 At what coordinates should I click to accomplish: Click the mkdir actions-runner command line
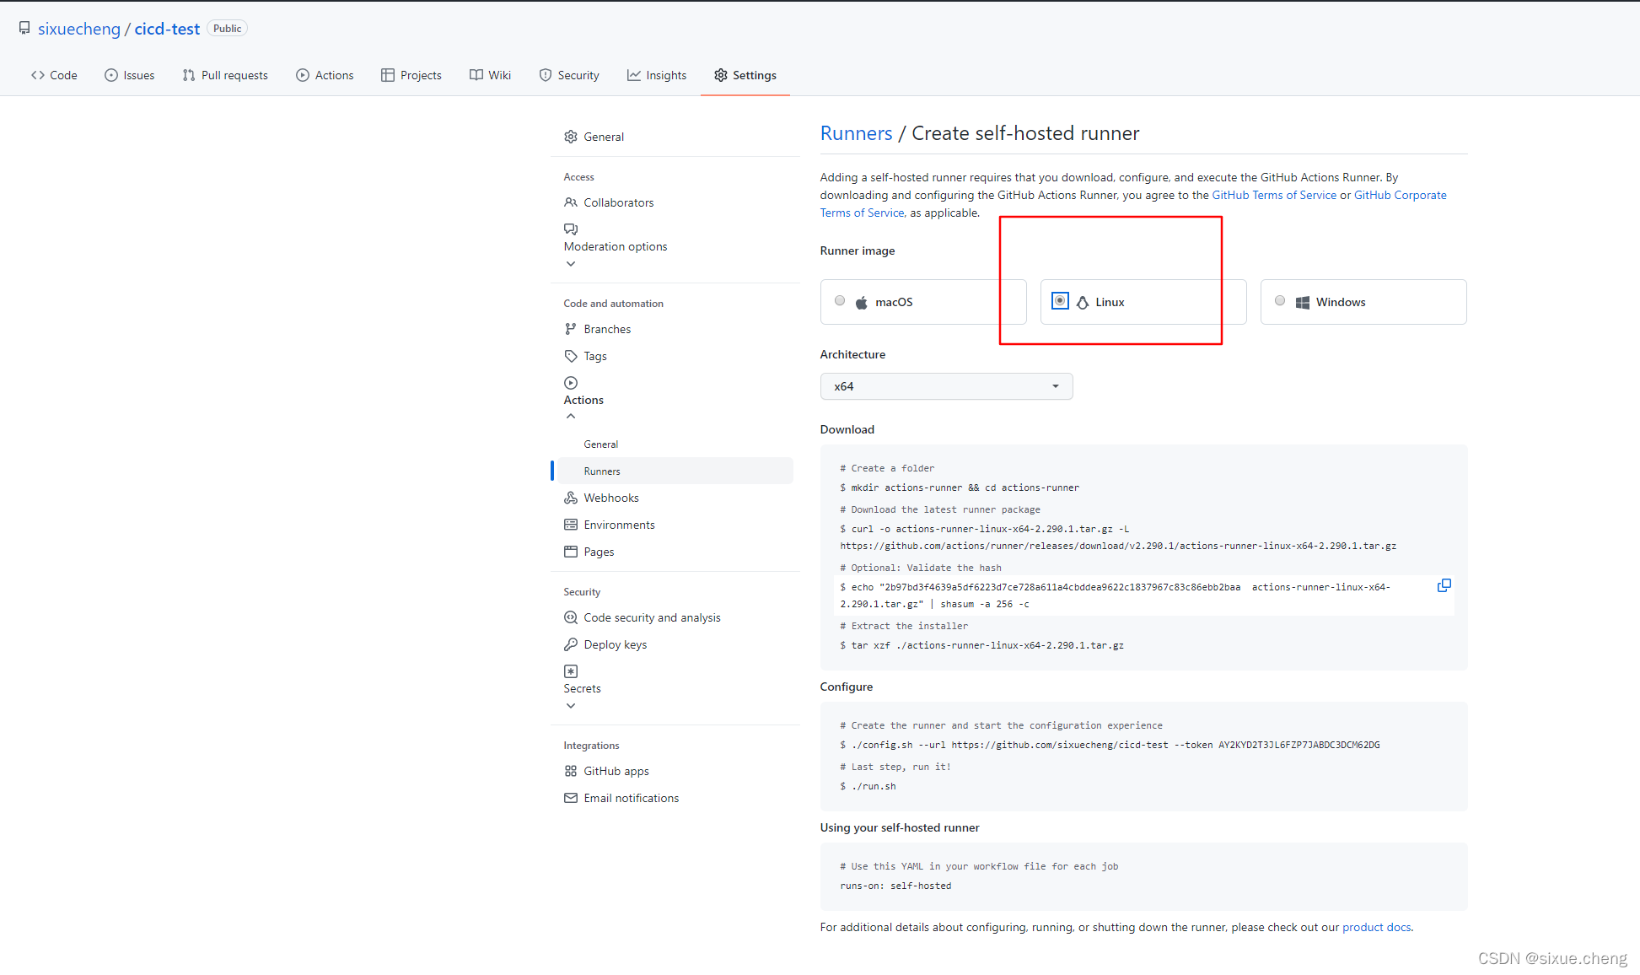960,487
